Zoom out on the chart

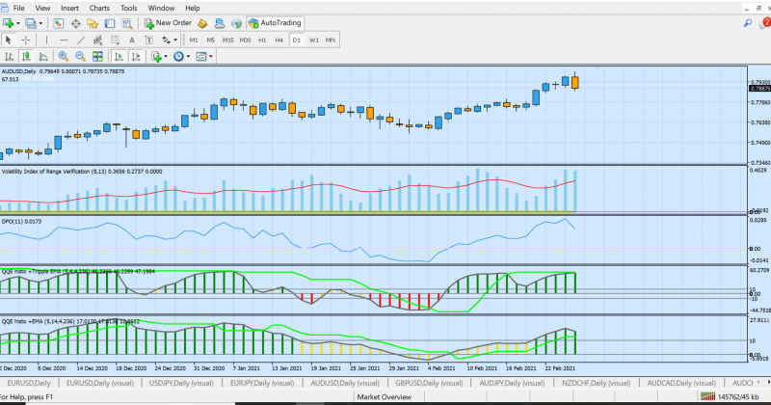pyautogui.click(x=79, y=57)
